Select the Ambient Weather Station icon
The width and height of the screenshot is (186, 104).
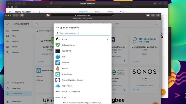(x=58, y=80)
